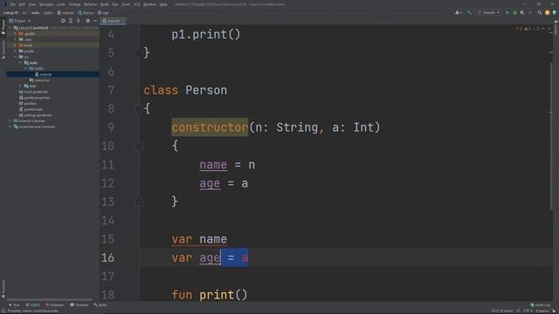Open the user account icon in toolbar
The height and width of the screenshot is (314, 559).
point(459,12)
